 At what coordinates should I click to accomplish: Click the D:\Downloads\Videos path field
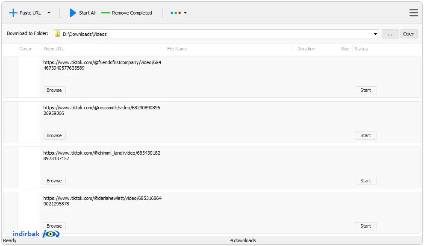216,34
